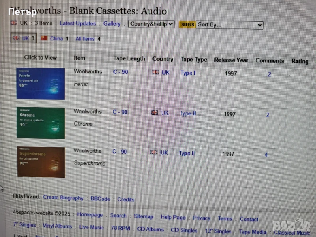
Task: Click the yellow SUBS badge
Action: tap(187, 24)
